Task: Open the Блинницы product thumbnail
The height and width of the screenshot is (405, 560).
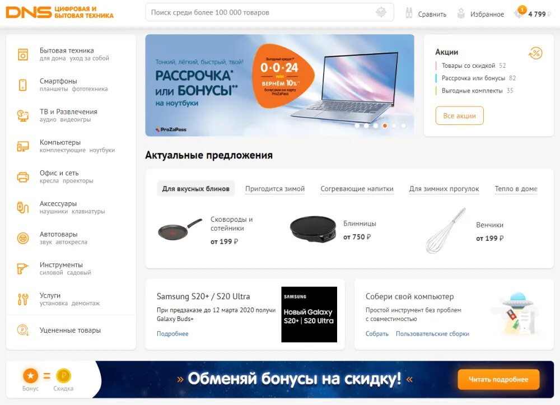Action: coord(313,229)
